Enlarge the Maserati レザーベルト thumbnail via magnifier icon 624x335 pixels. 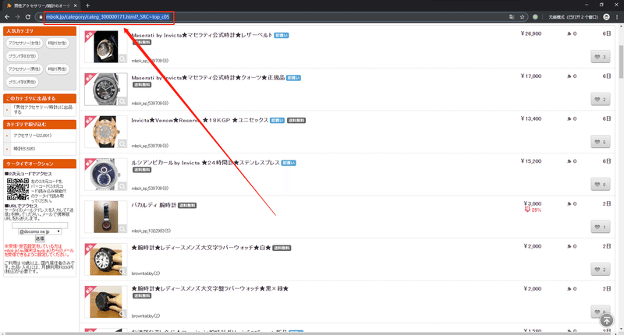[122, 58]
